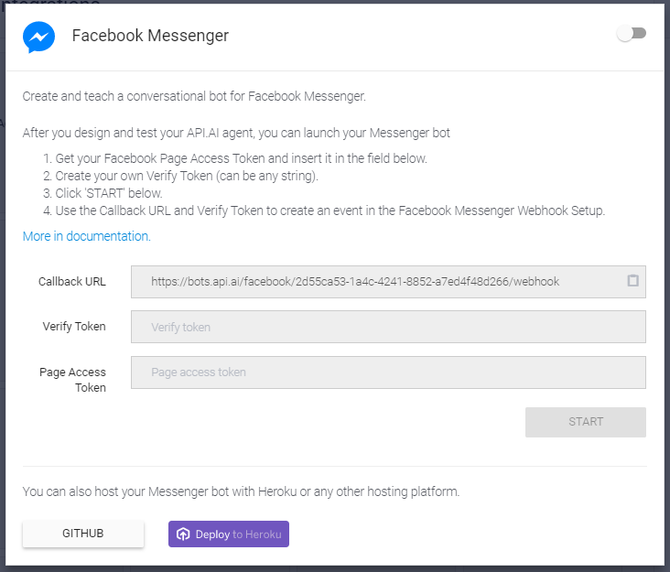Focus the Verify token input field

pyautogui.click(x=388, y=327)
